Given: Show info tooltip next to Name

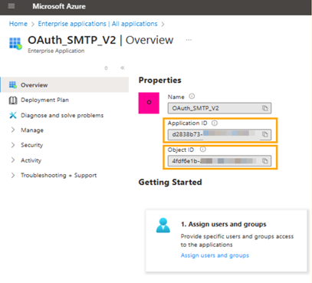Looking at the screenshot, I should (192, 97).
